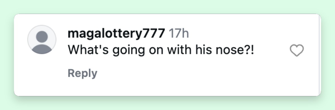Viewport: 335px width, 110px height.
Task: Heart the nose comment
Action: (x=297, y=51)
